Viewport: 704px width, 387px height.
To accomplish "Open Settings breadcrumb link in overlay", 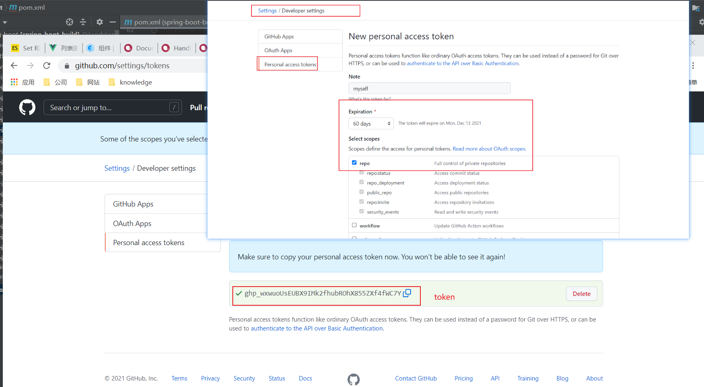I will pos(267,11).
